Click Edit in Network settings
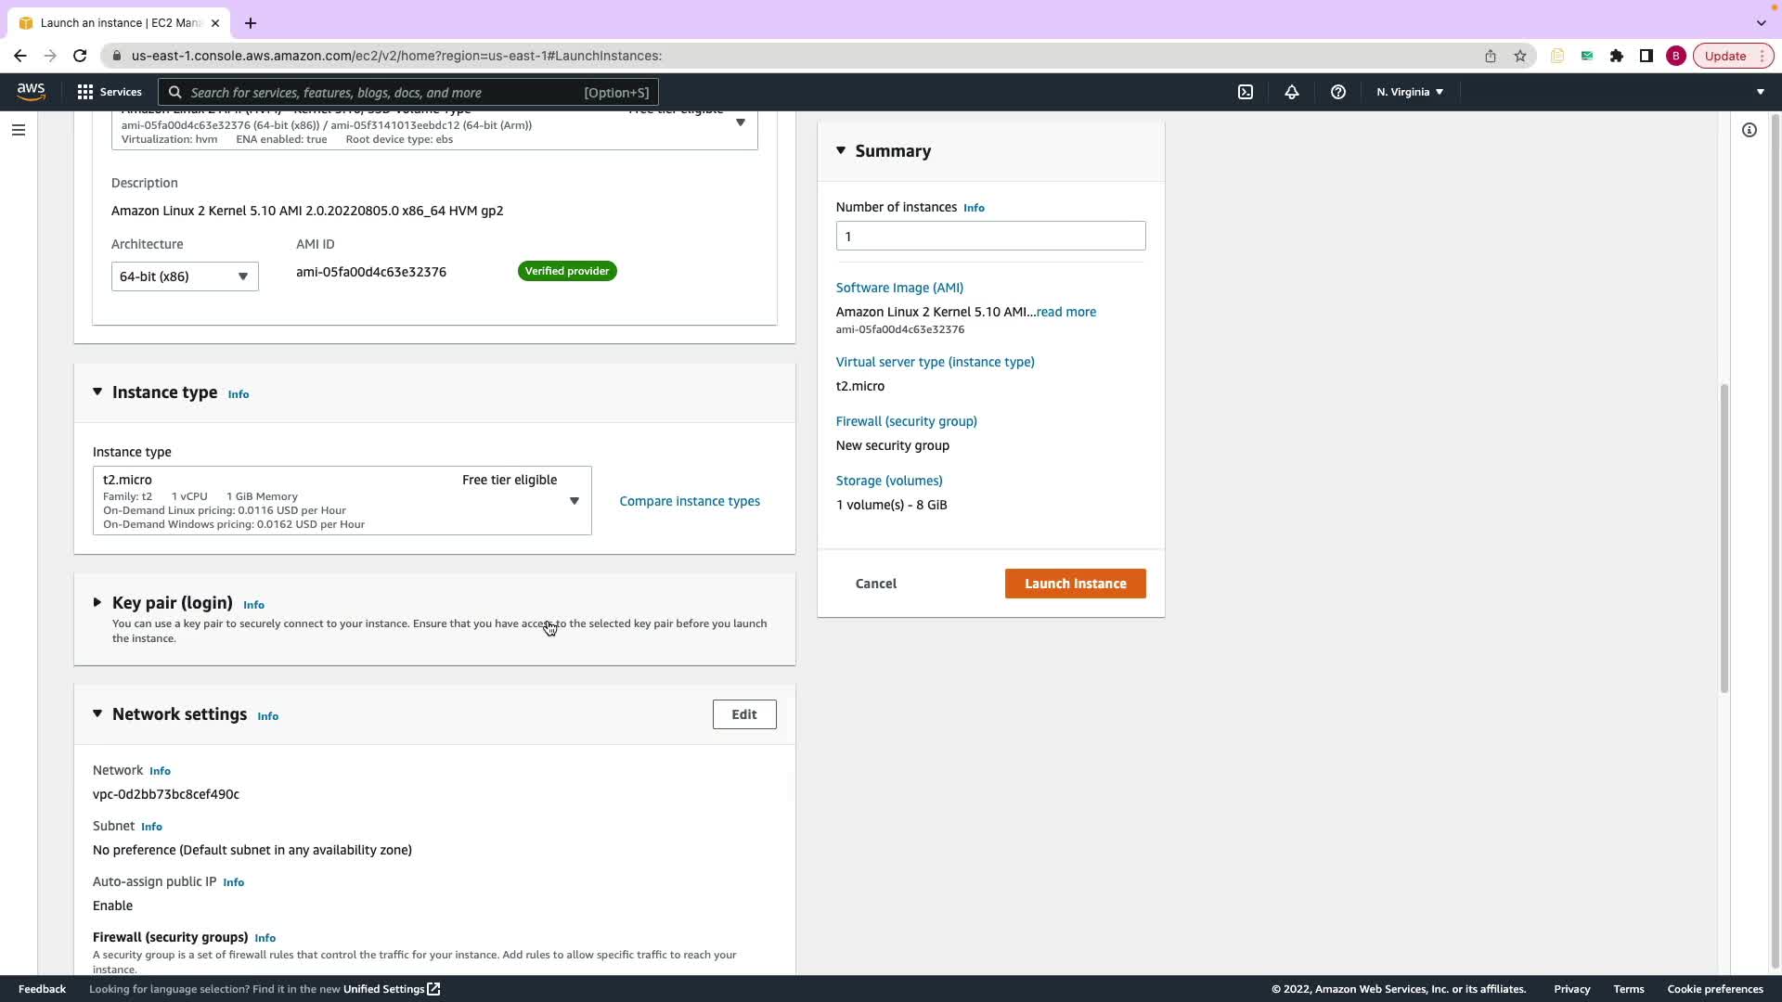This screenshot has height=1002, width=1782. pos(743,714)
